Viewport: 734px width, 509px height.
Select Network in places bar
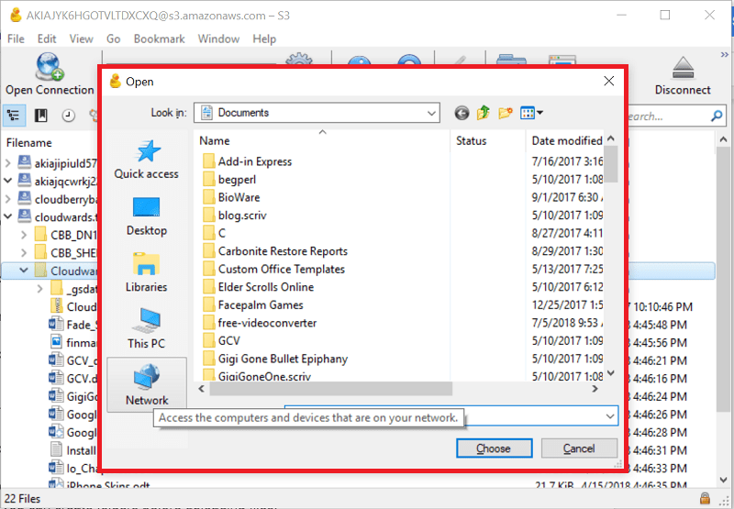coord(147,385)
